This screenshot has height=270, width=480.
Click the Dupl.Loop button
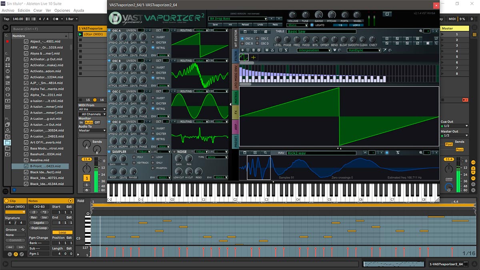pos(39,228)
